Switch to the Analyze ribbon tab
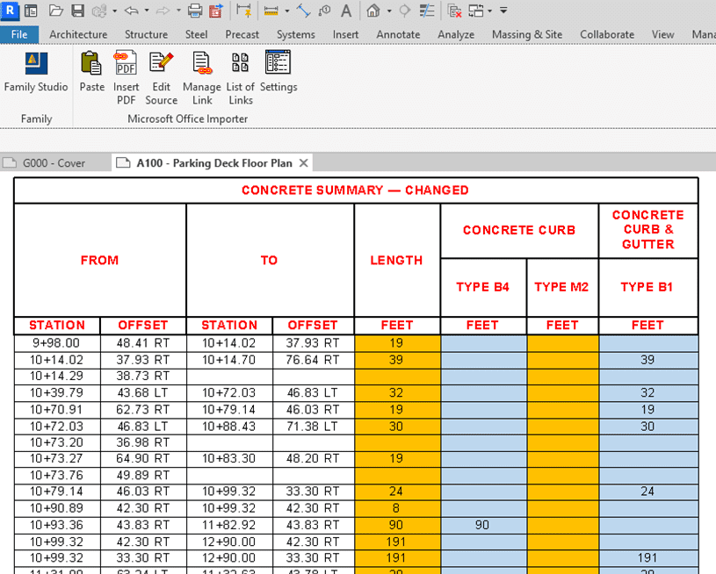The height and width of the screenshot is (574, 716). [x=456, y=35]
